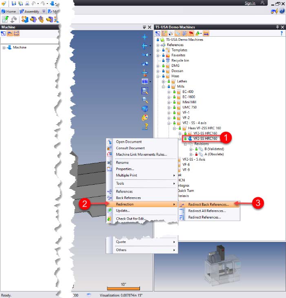Image resolution: width=286 pixels, height=298 pixels.
Task: Select VF2-SS HRC160 machine document in tree
Action: tap(205, 139)
